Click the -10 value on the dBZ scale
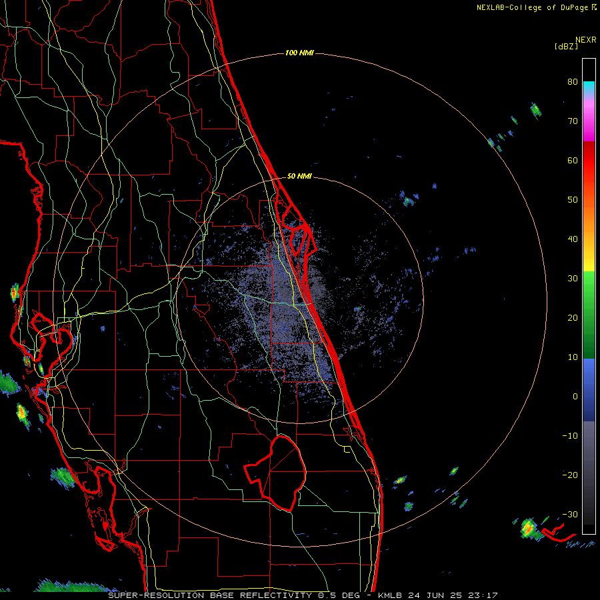This screenshot has height=600, width=600. click(x=570, y=435)
